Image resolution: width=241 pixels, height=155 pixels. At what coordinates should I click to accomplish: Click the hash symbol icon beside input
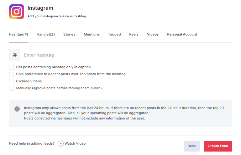point(15,55)
